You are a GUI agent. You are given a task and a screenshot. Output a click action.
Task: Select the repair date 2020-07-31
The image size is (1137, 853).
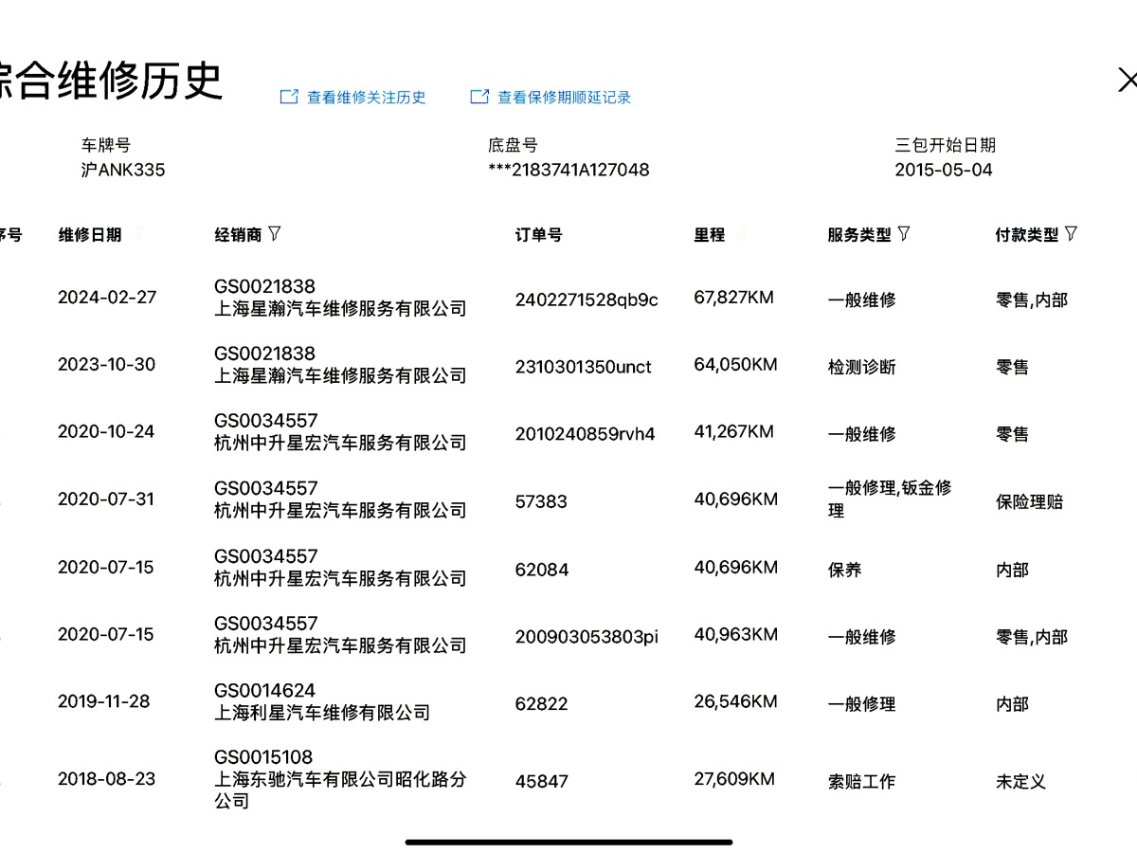105,499
